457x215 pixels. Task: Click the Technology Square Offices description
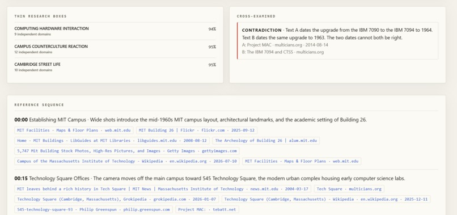[x=217, y=178]
